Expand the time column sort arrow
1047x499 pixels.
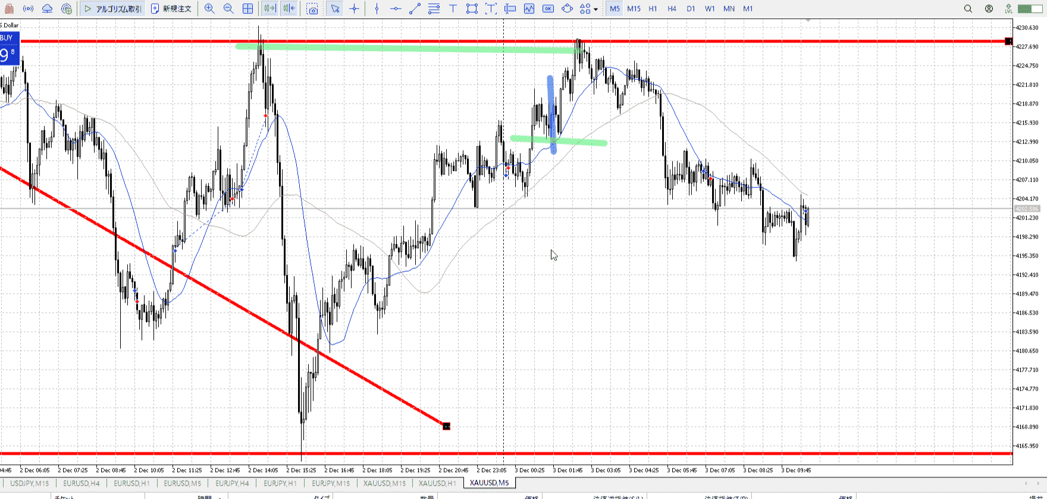[220, 497]
